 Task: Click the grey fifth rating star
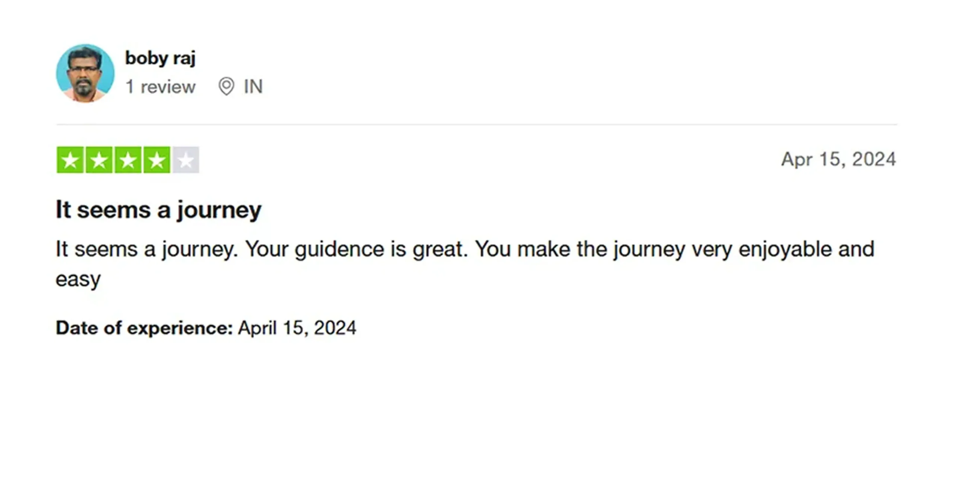[186, 160]
